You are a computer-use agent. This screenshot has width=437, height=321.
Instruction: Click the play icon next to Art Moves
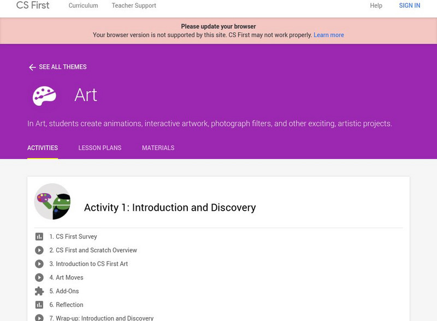pyautogui.click(x=39, y=277)
